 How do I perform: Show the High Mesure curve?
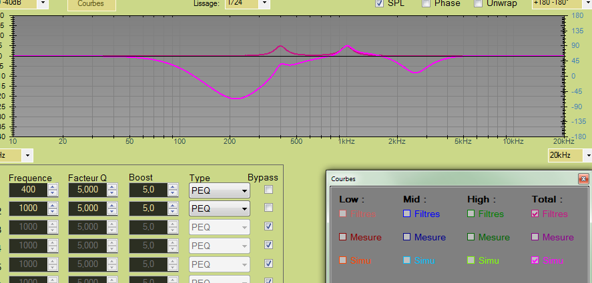(471, 237)
